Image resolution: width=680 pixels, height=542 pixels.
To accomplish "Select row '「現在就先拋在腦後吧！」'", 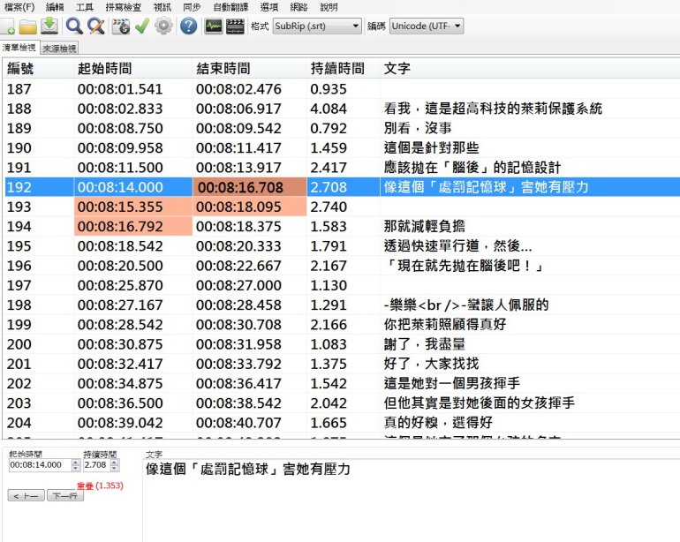I will (342, 266).
